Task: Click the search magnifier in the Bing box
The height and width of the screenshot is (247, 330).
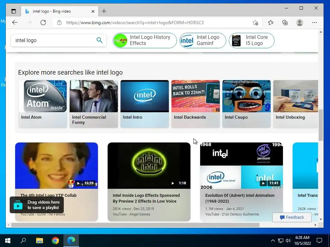Action: pos(100,40)
